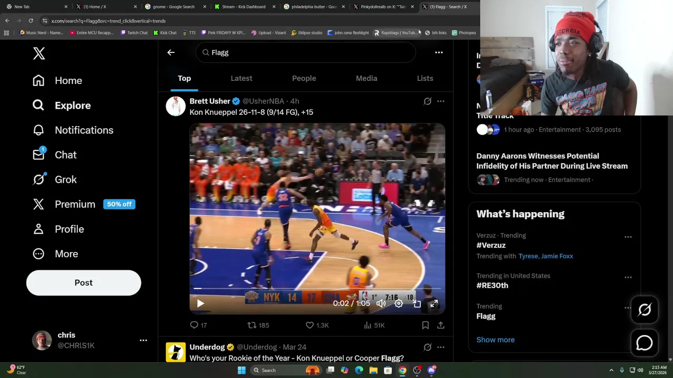
Task: Open Twitch Chat bookmark
Action: coord(134,33)
